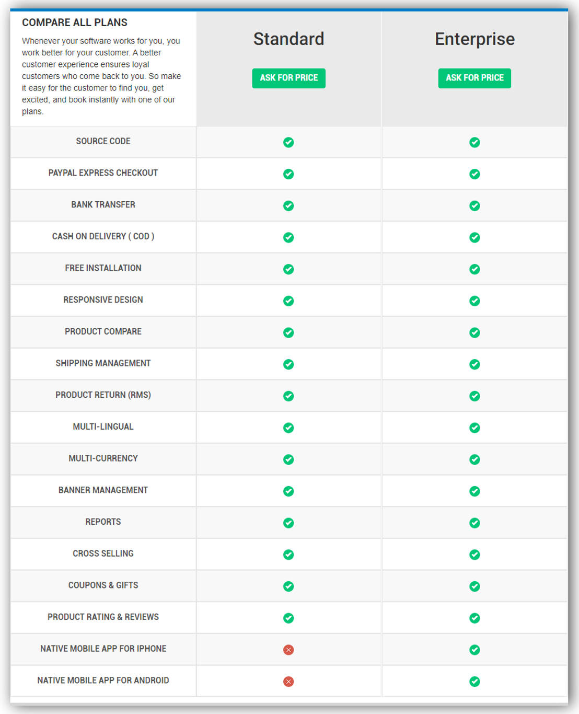Click Standard checkmark for Bank Transfer

point(288,206)
